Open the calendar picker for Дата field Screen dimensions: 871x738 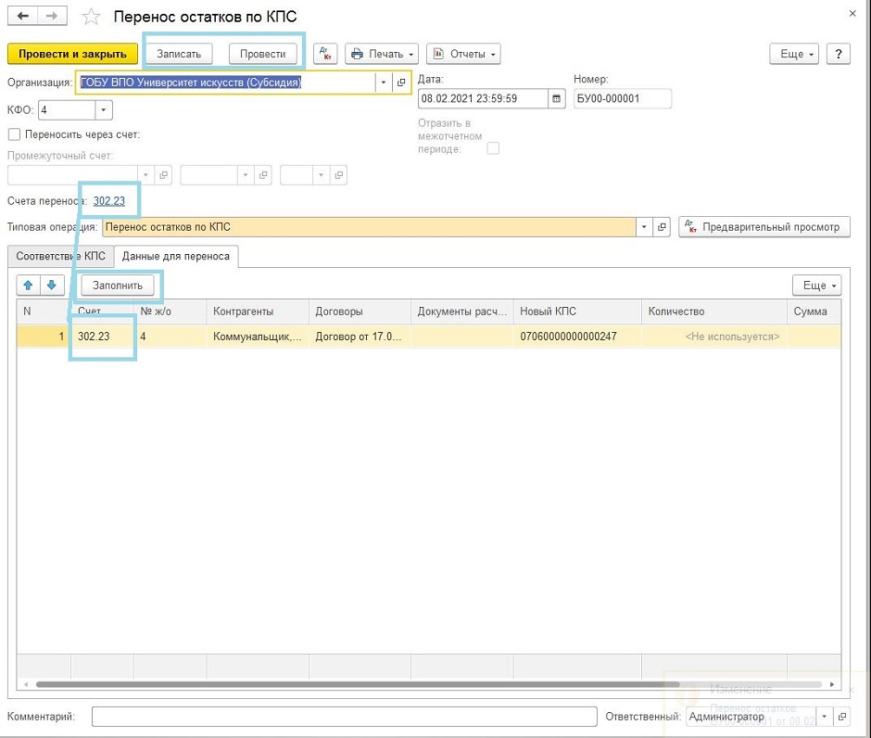pos(556,98)
